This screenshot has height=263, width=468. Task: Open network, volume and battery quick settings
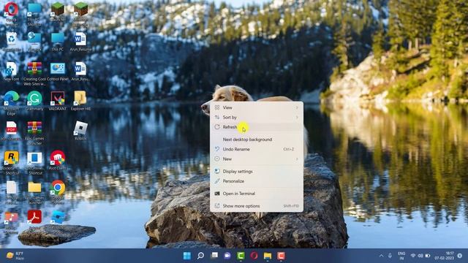click(420, 256)
